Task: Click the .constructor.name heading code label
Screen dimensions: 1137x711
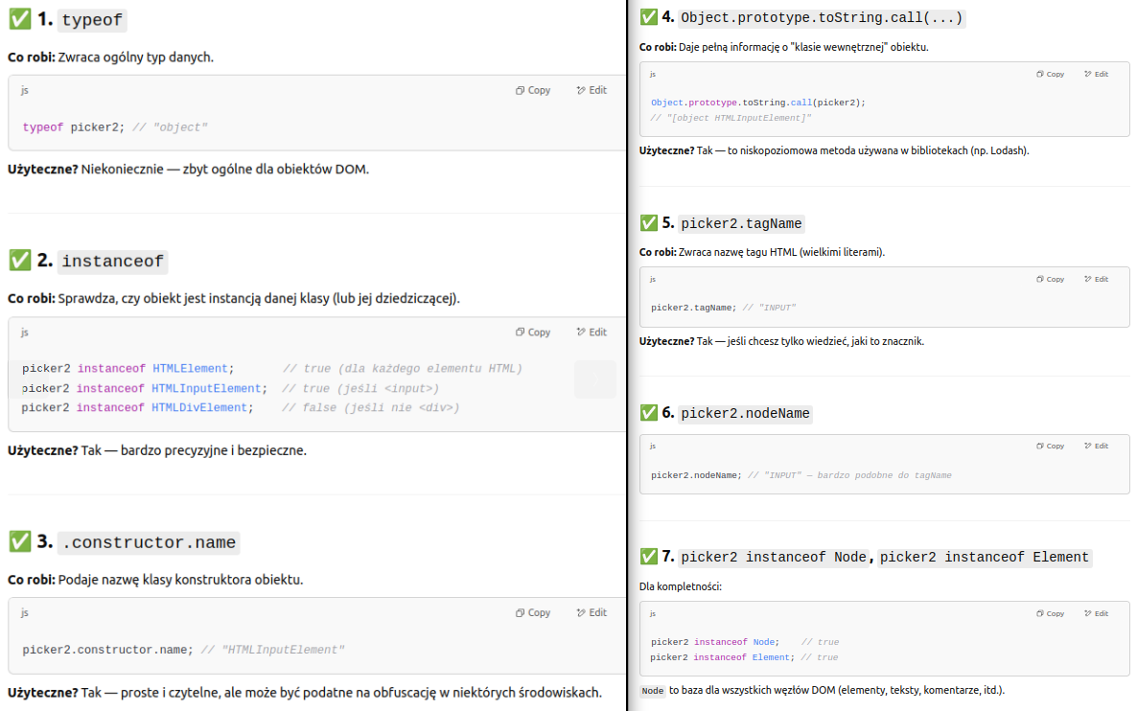Action: 149,542
